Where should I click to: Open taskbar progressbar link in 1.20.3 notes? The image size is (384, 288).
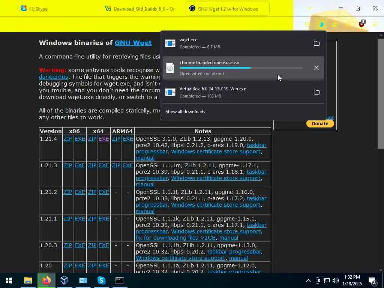234,252
